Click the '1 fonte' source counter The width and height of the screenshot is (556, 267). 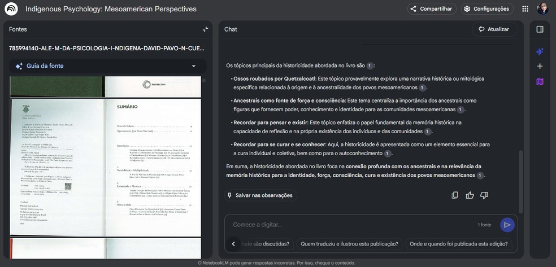[x=484, y=225]
